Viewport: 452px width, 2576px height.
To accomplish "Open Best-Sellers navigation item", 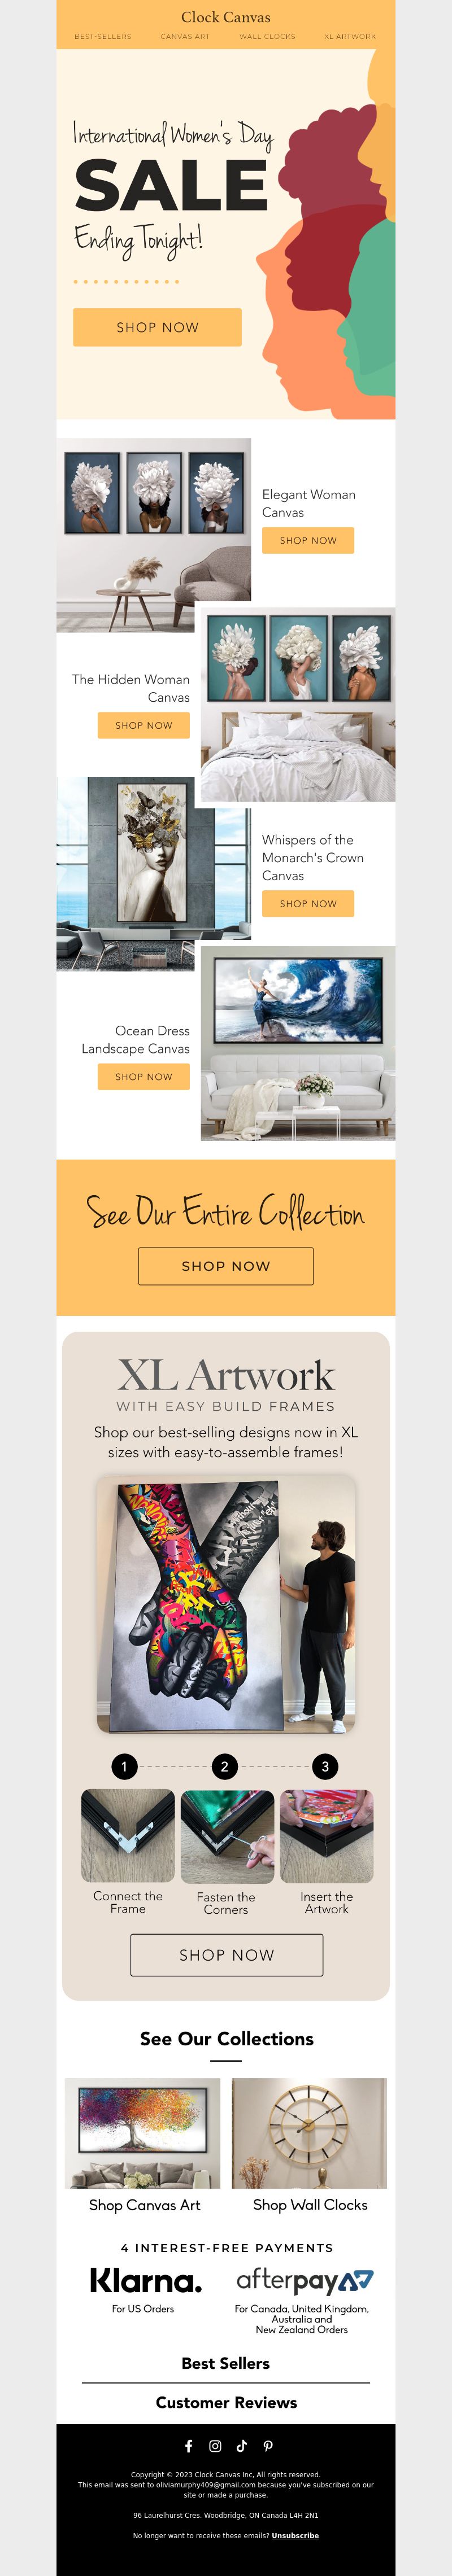I will [102, 36].
